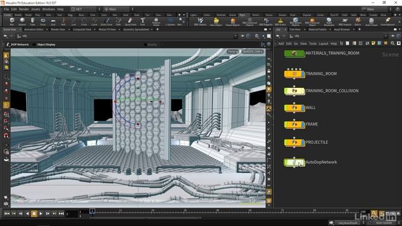
Task: Add a sticky note in network editor
Action: (373, 43)
